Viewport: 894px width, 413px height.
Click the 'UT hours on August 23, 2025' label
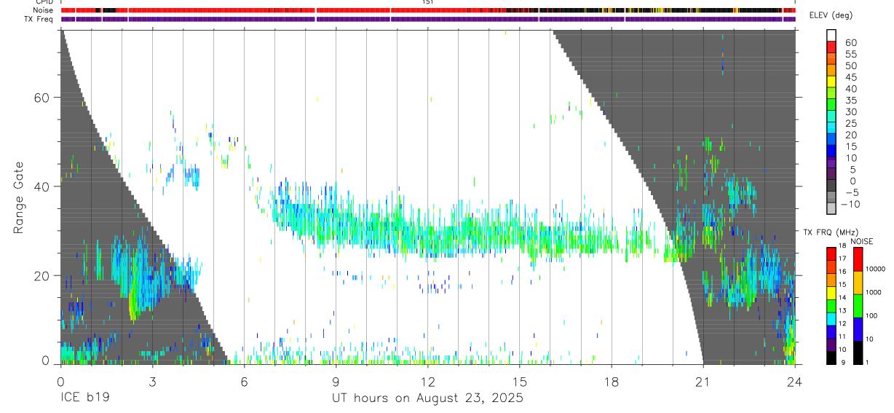pos(428,399)
